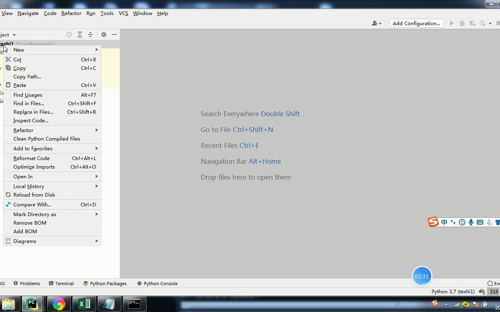Screen dimensions: 500x312
Task: Open the Window menu
Action: tap(143, 13)
